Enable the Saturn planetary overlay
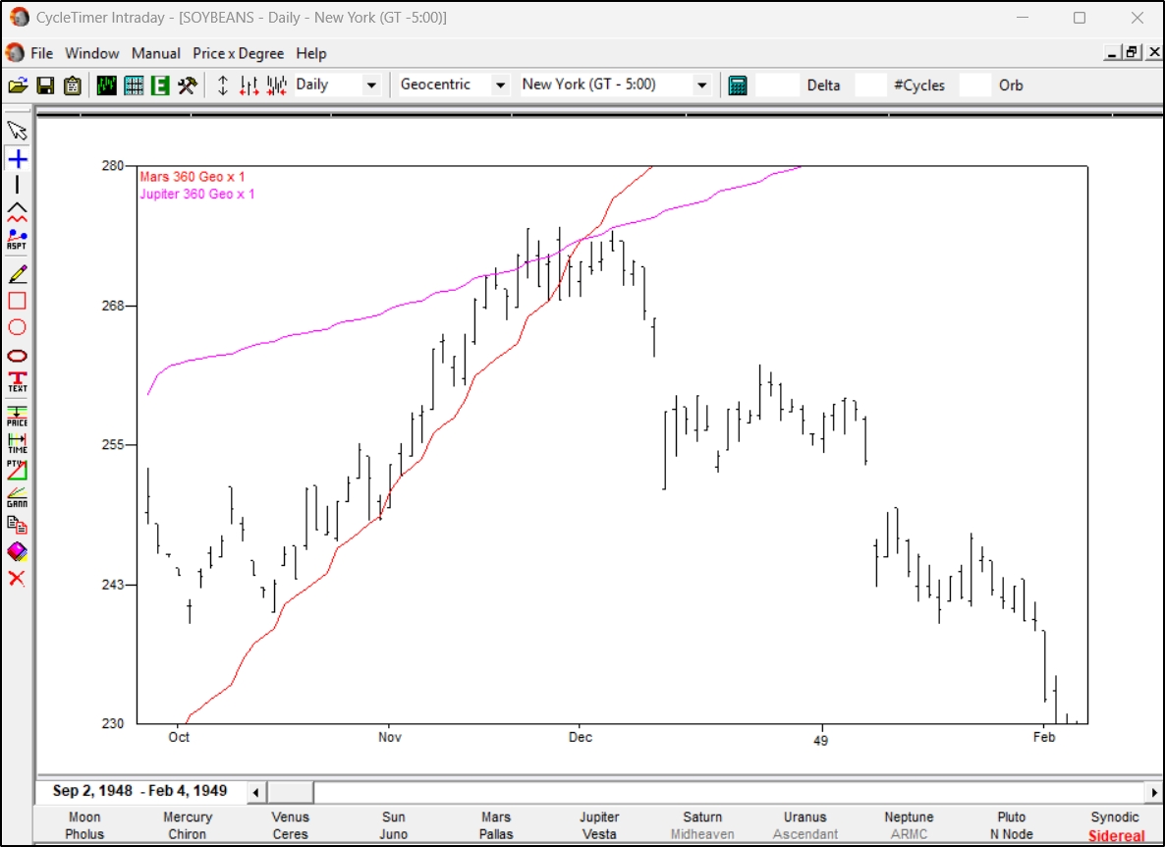 click(701, 817)
